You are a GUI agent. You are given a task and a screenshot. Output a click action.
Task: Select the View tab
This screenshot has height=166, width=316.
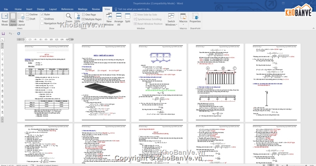(x=107, y=9)
